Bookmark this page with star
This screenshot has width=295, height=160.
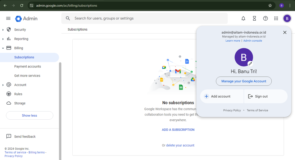point(270,5)
